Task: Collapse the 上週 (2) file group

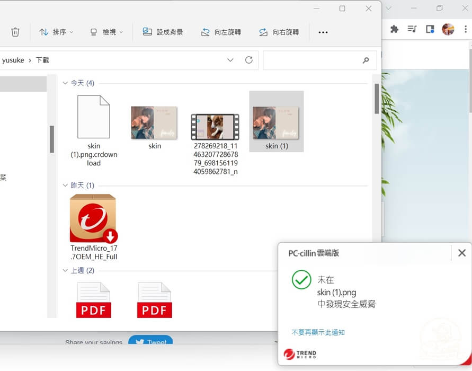Action: [x=66, y=270]
